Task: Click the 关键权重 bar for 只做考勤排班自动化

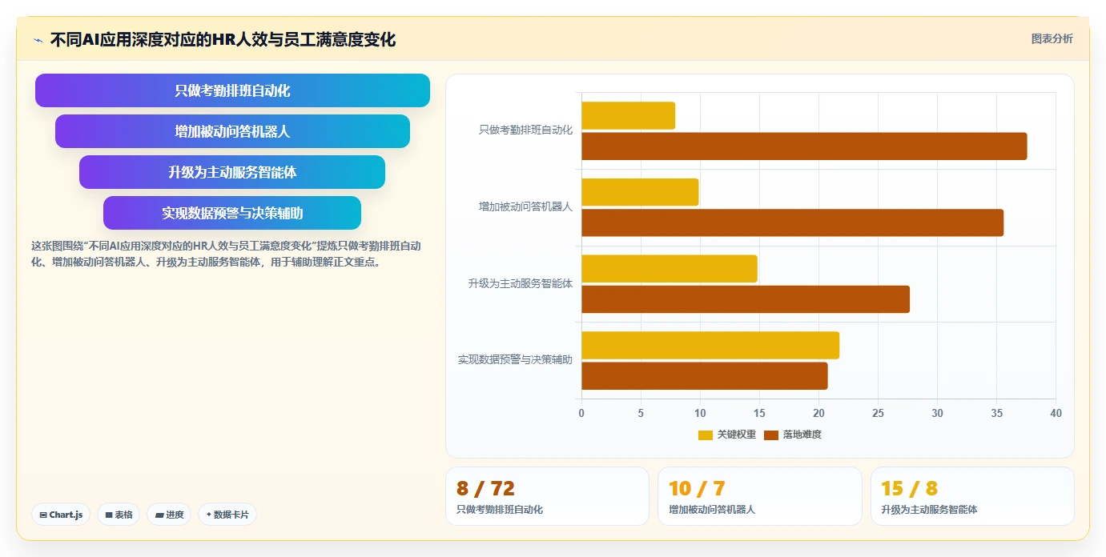Action: [x=628, y=115]
